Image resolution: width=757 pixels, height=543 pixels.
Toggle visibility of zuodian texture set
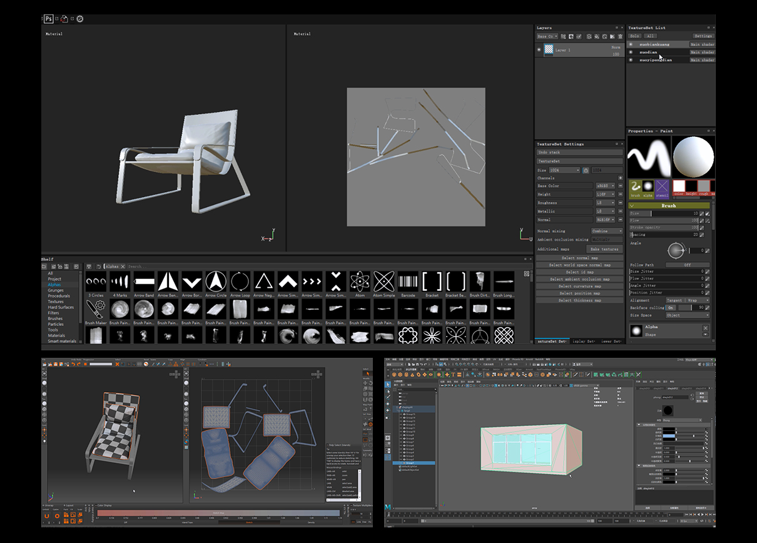[631, 53]
